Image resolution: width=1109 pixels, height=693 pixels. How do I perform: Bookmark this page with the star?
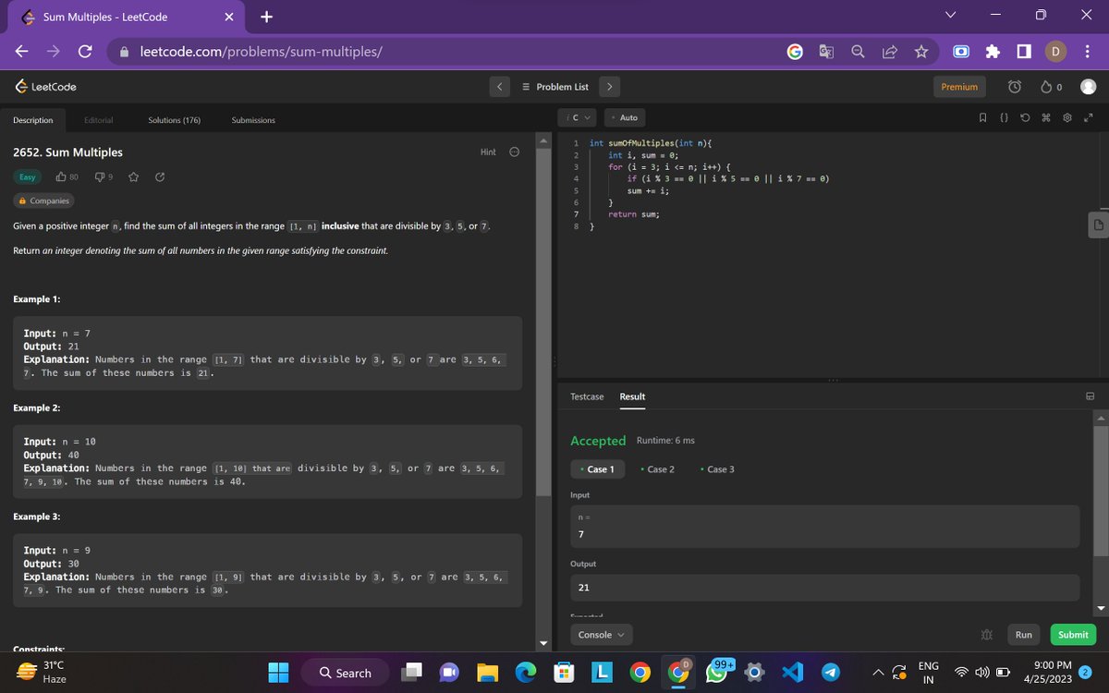920,53
